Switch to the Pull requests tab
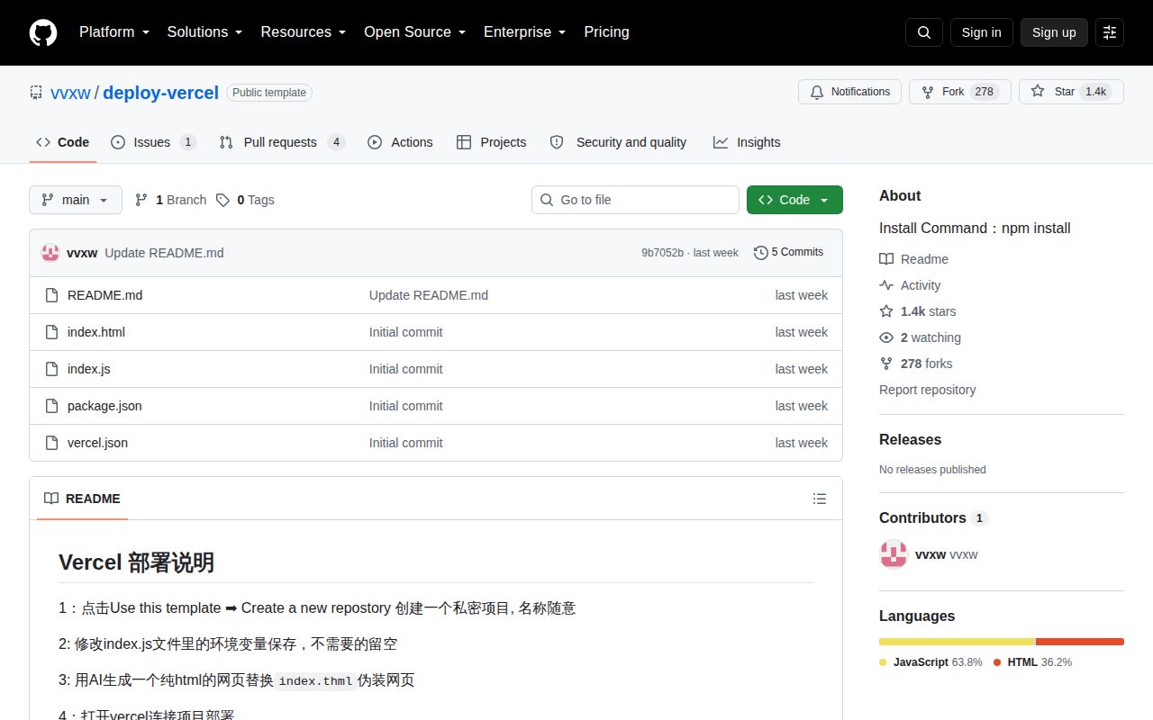Screen dimensions: 1153x720 pos(281,142)
